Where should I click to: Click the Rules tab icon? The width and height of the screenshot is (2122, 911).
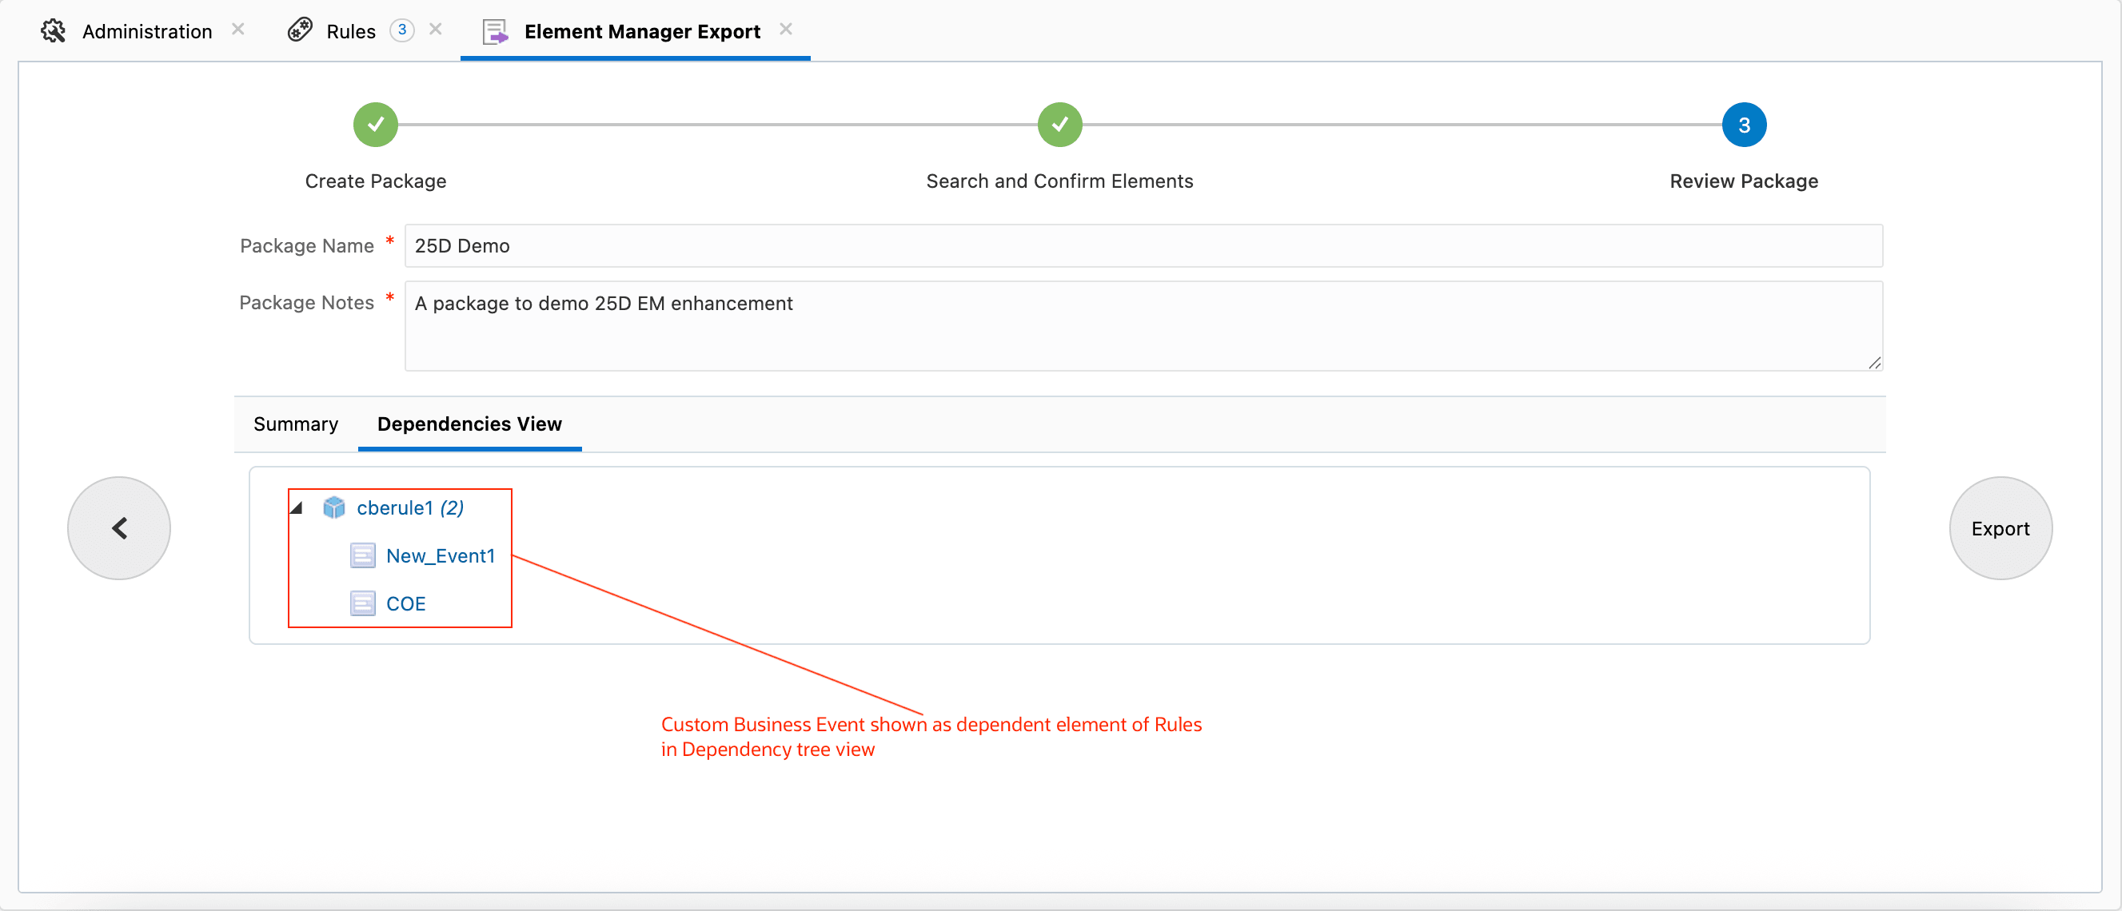[x=300, y=30]
